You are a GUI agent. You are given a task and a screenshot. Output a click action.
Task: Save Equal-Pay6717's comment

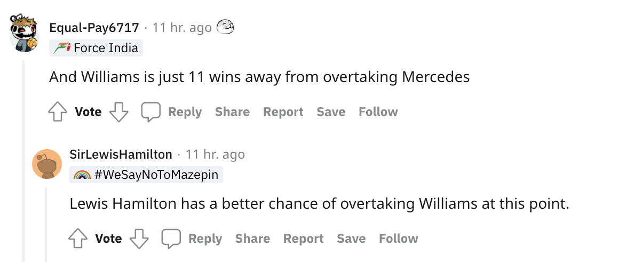[x=331, y=112]
